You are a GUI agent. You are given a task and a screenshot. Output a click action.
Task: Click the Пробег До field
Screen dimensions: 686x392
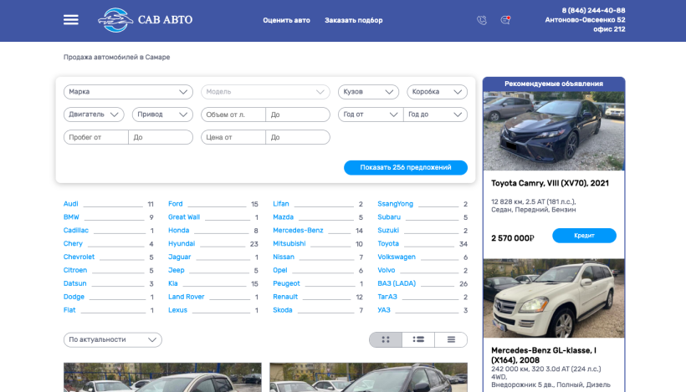click(161, 137)
